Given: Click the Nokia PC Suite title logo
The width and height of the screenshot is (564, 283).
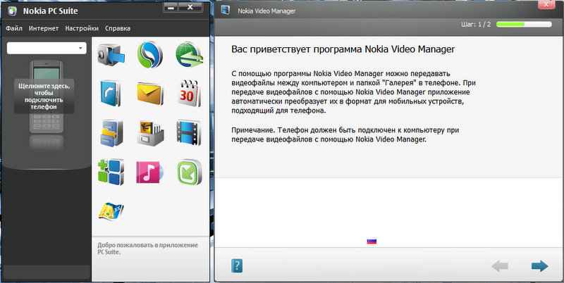Looking at the screenshot, I should [x=12, y=11].
